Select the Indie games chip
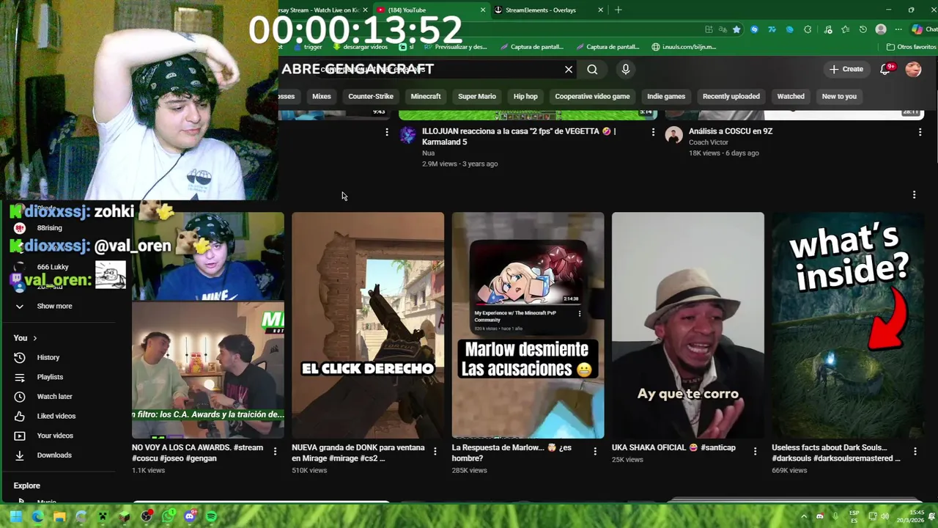The image size is (938, 528). [x=666, y=96]
